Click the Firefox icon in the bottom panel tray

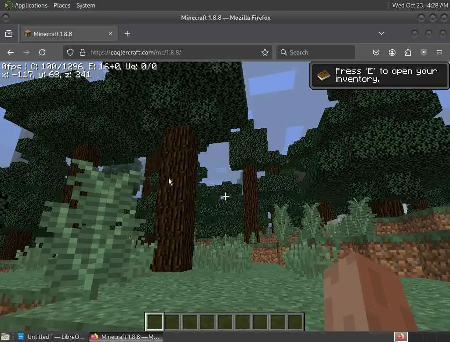(x=401, y=337)
